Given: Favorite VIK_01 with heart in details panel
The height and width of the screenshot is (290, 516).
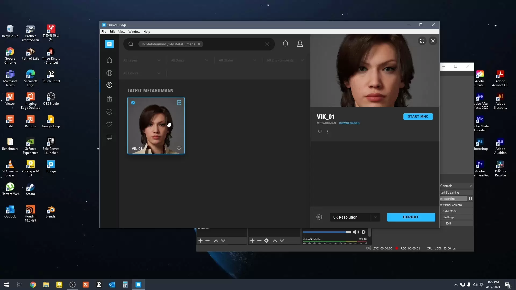Looking at the screenshot, I should point(320,132).
